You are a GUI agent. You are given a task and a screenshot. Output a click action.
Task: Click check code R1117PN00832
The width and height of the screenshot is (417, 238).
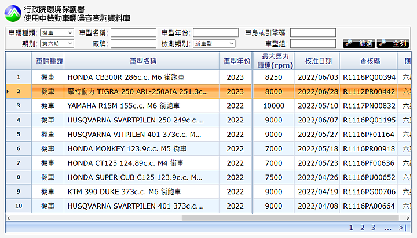coord(369,106)
